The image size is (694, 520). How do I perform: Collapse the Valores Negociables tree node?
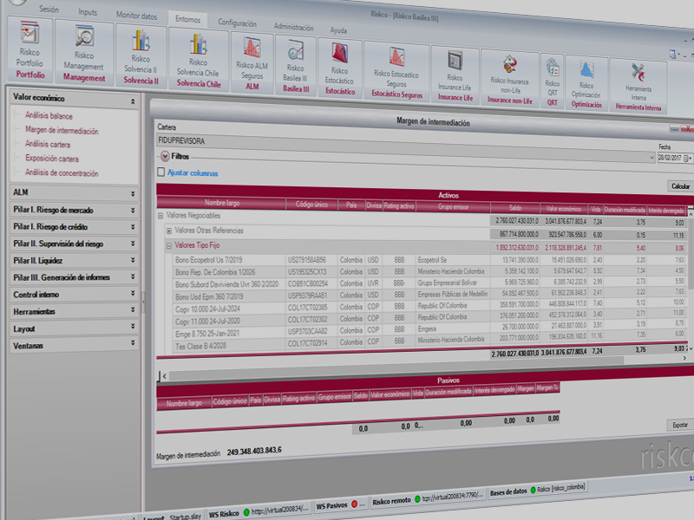click(160, 216)
